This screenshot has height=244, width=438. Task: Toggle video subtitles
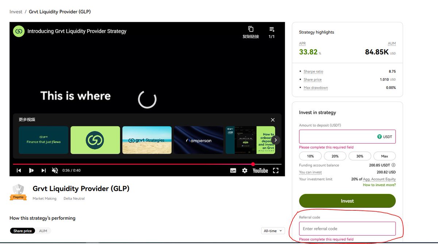pyautogui.click(x=233, y=171)
